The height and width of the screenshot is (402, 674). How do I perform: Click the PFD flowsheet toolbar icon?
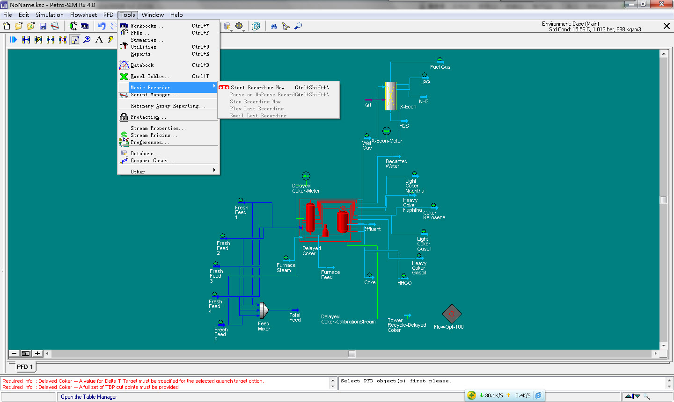pos(73,26)
